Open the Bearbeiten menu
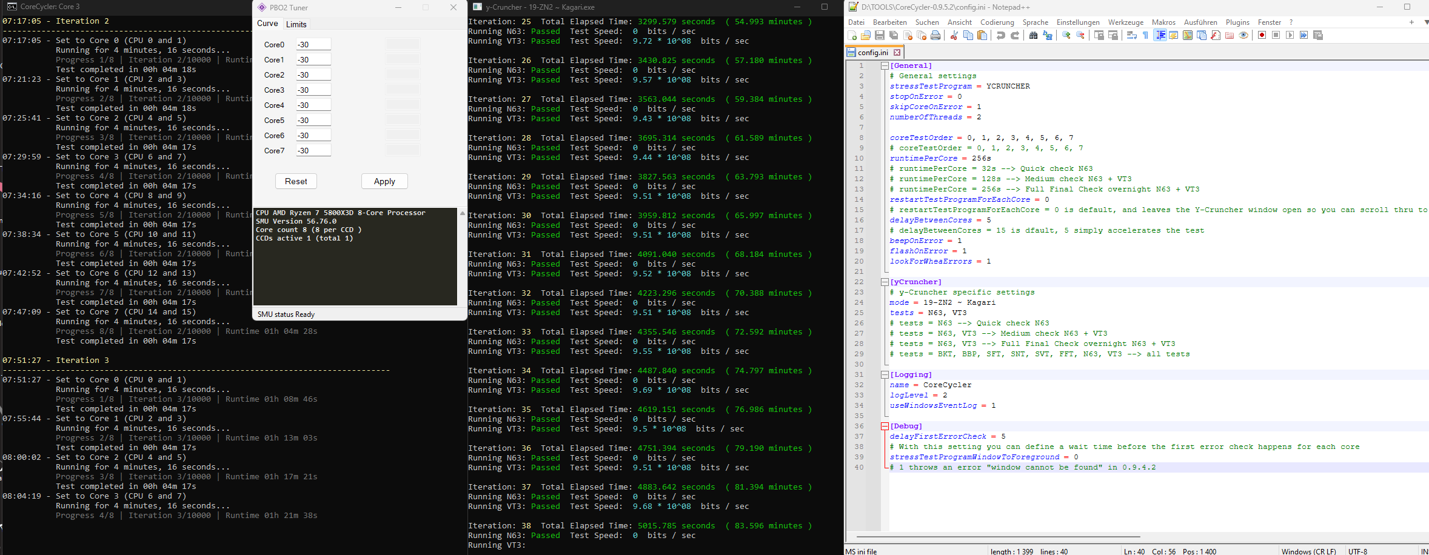 (890, 22)
